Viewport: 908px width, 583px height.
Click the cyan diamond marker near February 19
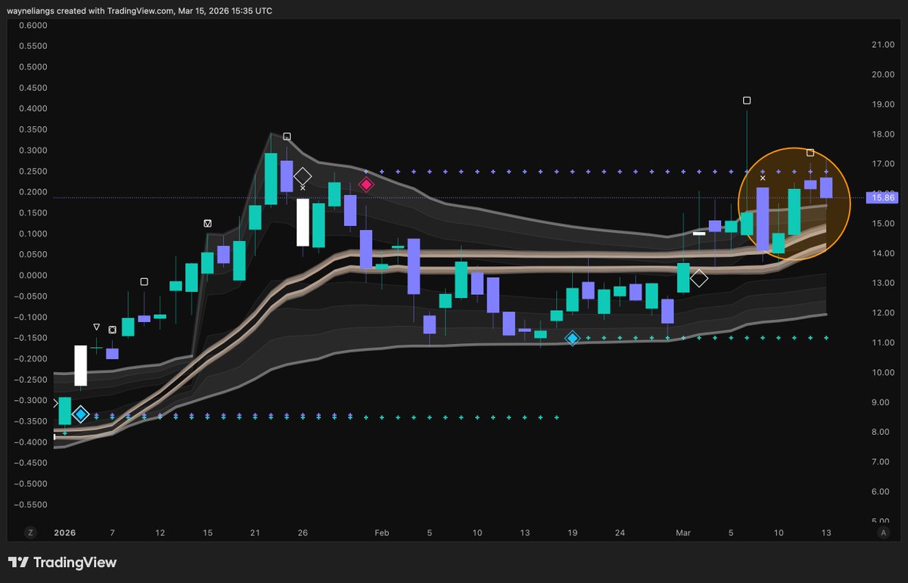(573, 338)
